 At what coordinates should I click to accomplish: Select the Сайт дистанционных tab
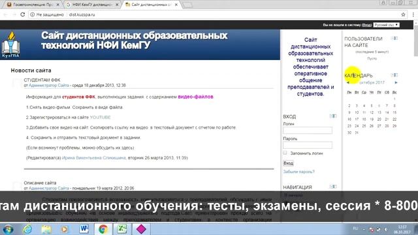tap(151, 5)
